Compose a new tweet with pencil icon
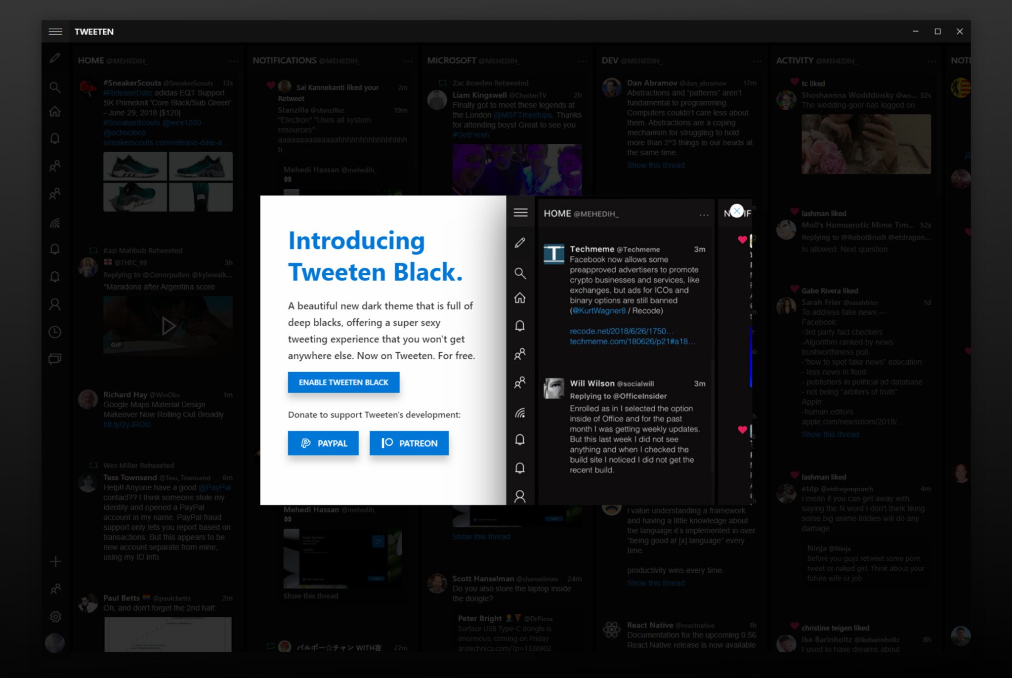This screenshot has height=678, width=1012. point(55,58)
